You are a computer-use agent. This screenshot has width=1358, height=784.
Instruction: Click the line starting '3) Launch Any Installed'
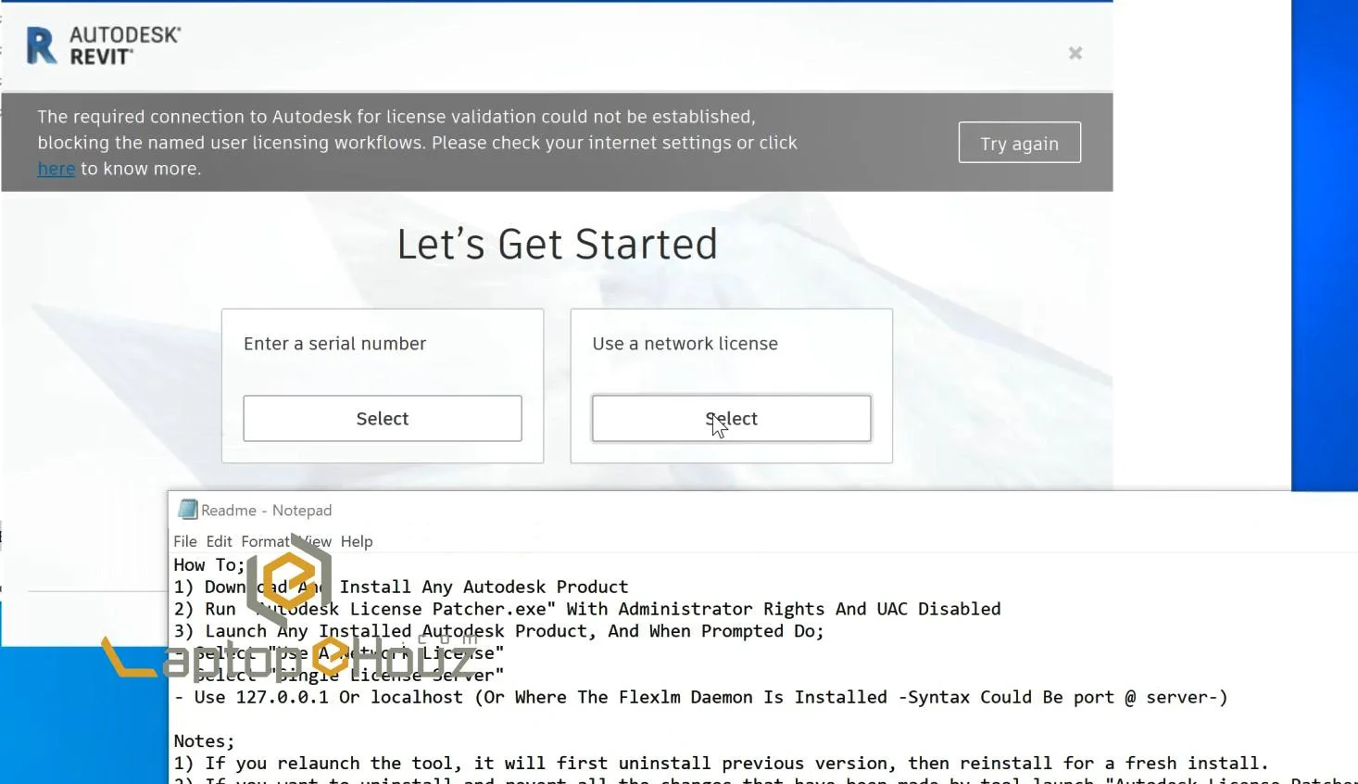498,631
